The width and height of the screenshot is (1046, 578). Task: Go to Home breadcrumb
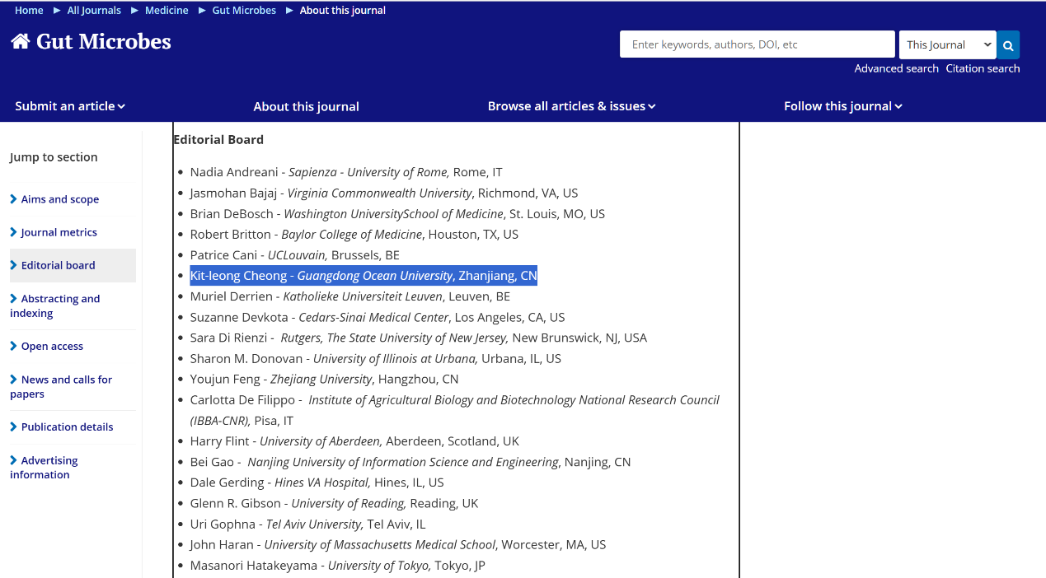coord(29,11)
